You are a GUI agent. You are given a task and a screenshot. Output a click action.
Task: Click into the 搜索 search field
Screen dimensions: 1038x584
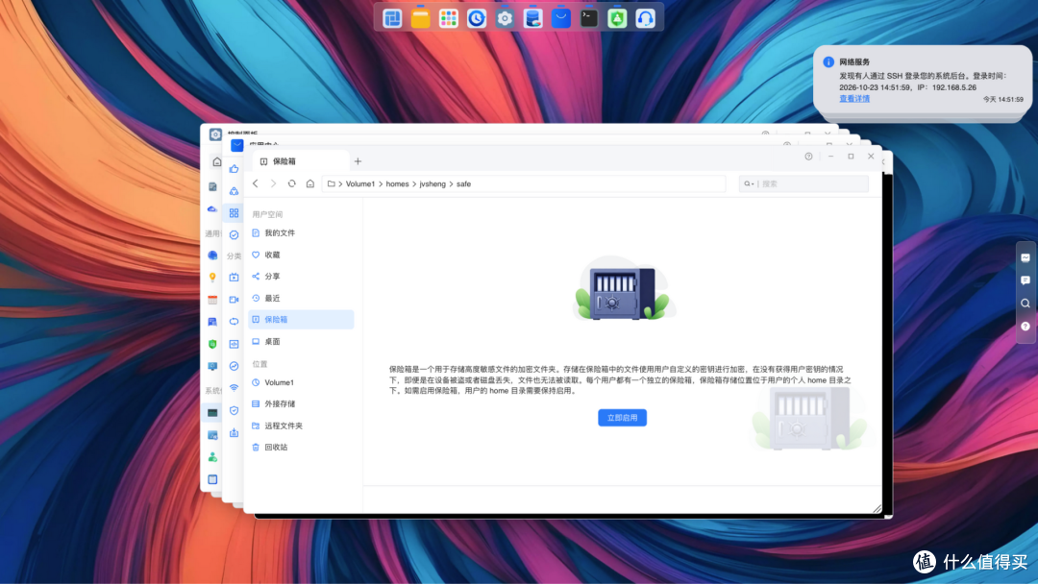814,183
